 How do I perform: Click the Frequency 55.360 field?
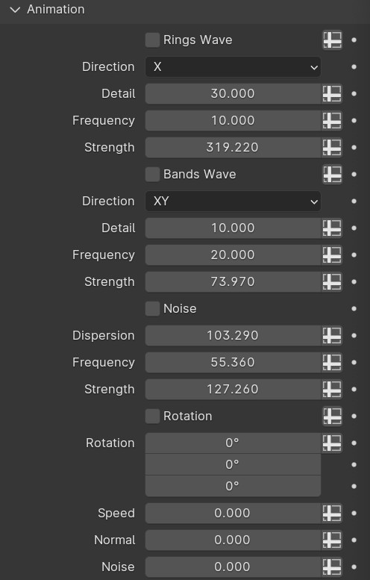coord(233,363)
